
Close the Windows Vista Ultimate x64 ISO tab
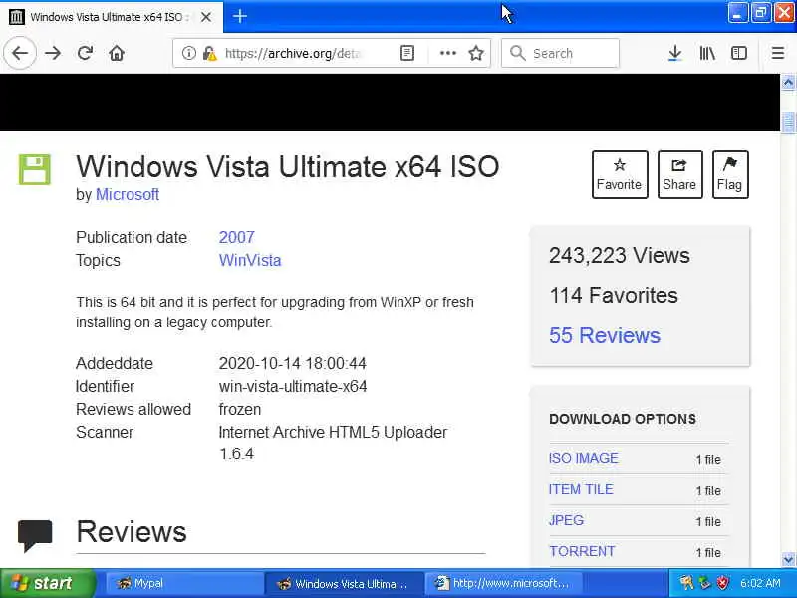[x=206, y=17]
